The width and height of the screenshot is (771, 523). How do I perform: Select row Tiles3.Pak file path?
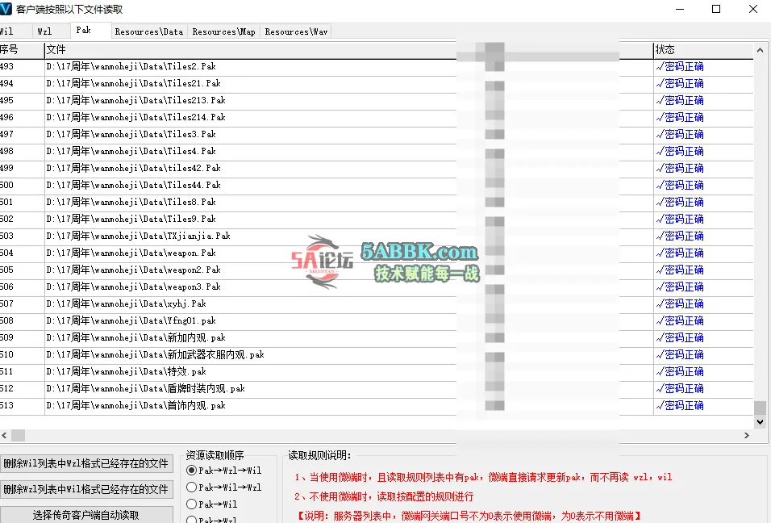(x=131, y=134)
